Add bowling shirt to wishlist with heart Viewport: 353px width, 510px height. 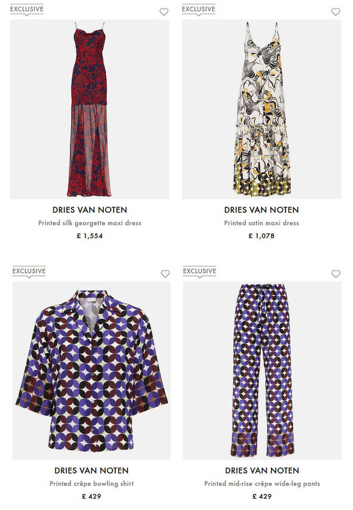pos(165,274)
